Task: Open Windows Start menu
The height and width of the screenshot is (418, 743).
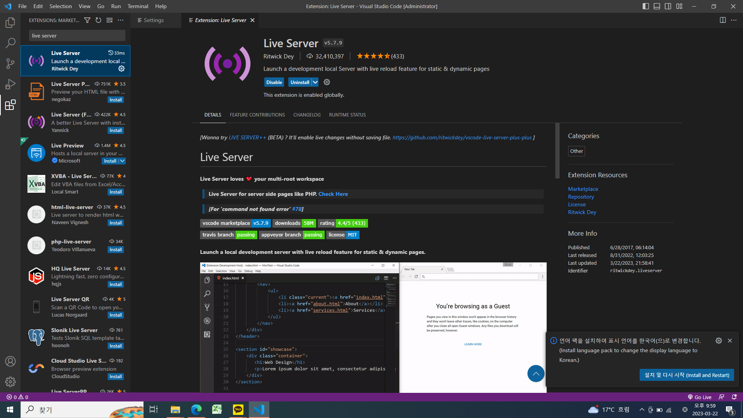Action: [10, 409]
